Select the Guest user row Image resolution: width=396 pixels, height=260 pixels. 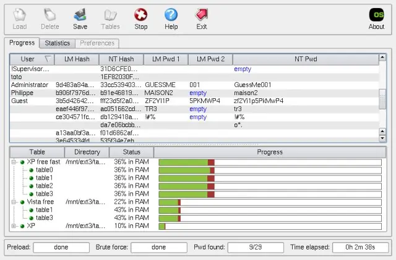pos(194,101)
